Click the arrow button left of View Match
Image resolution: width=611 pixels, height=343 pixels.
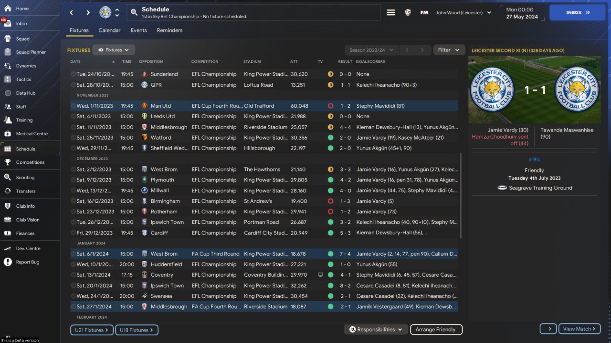[549, 329]
